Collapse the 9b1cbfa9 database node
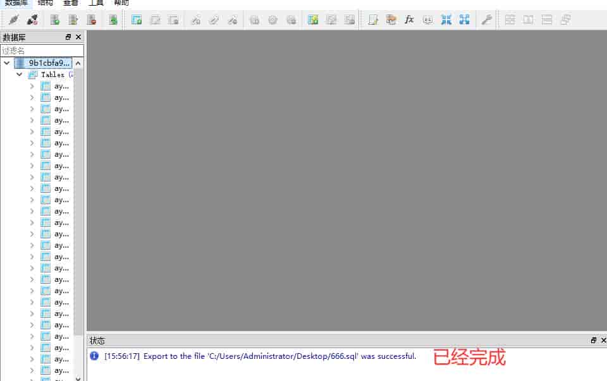Screen dimensions: 607x381 point(6,63)
